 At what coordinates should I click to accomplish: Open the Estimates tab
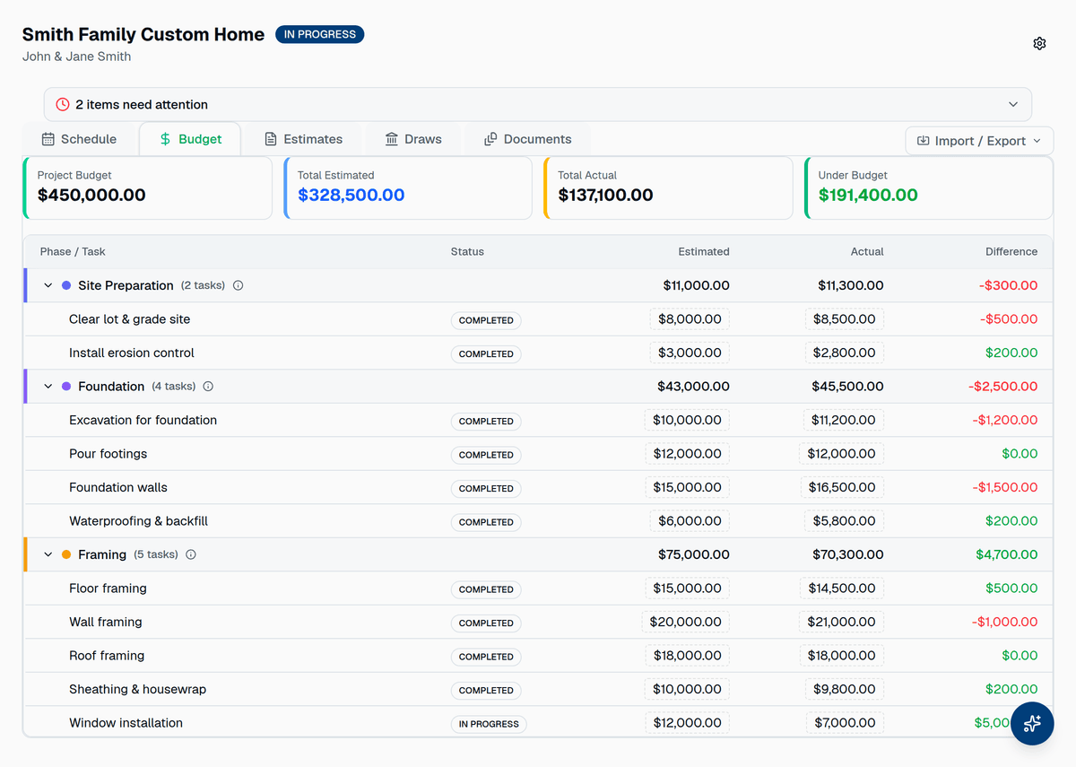pyautogui.click(x=303, y=139)
